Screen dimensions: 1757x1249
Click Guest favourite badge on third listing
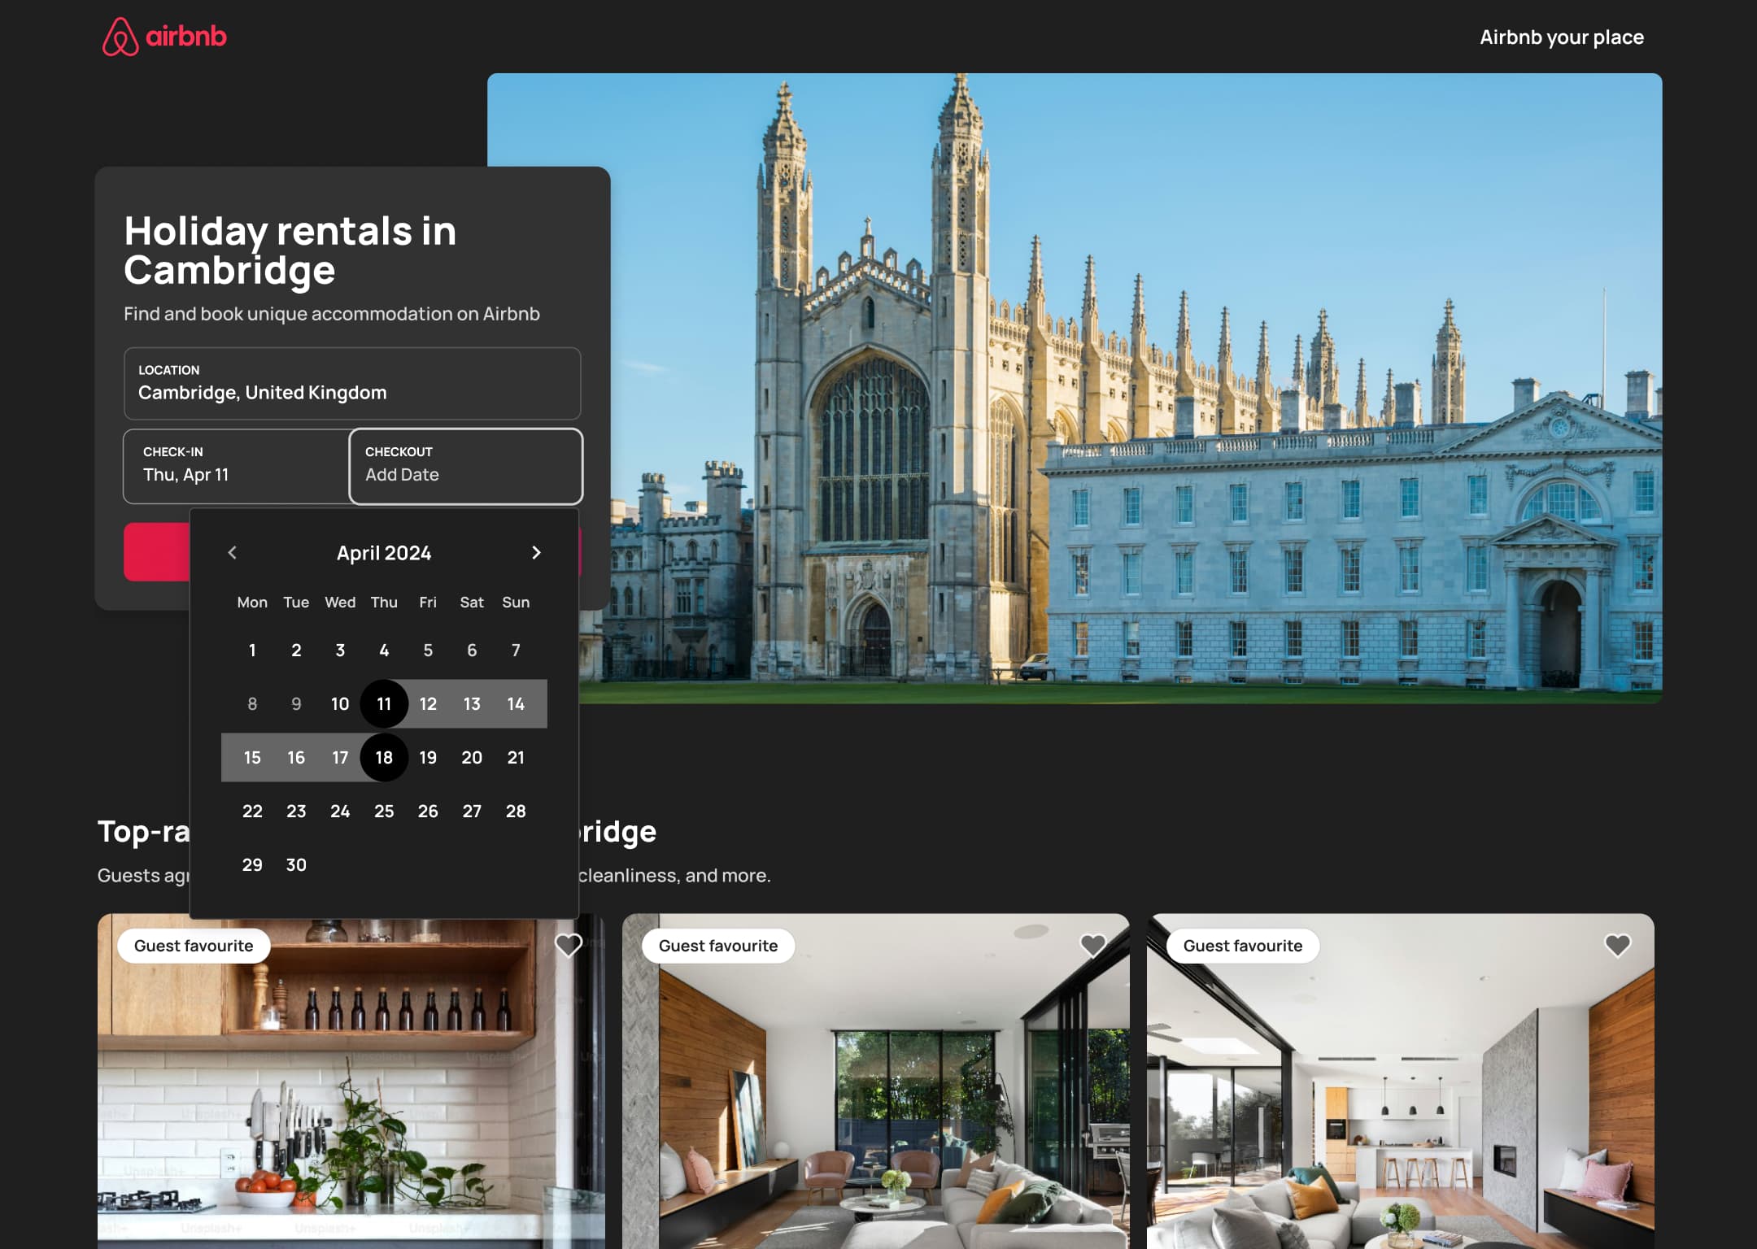click(1243, 946)
